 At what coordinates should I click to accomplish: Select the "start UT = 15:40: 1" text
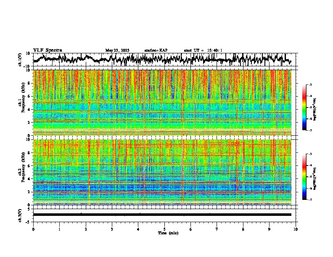(x=203, y=50)
